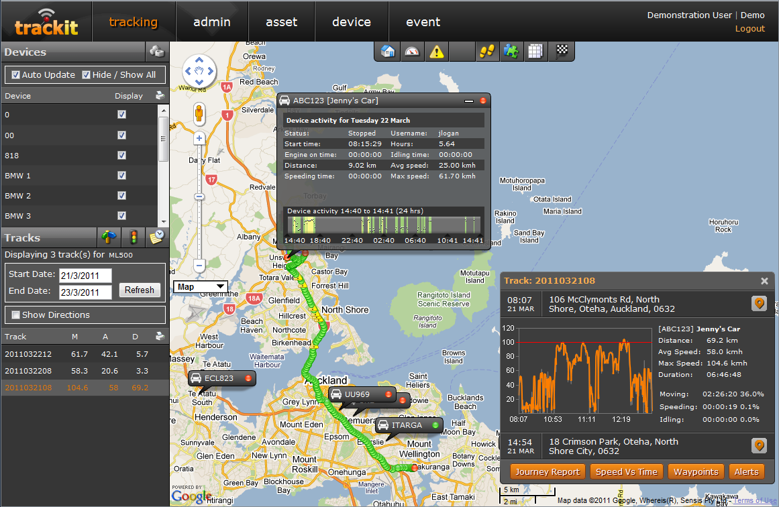This screenshot has height=507, width=779.
Task: Uncheck display for BMW 2
Action: (121, 196)
